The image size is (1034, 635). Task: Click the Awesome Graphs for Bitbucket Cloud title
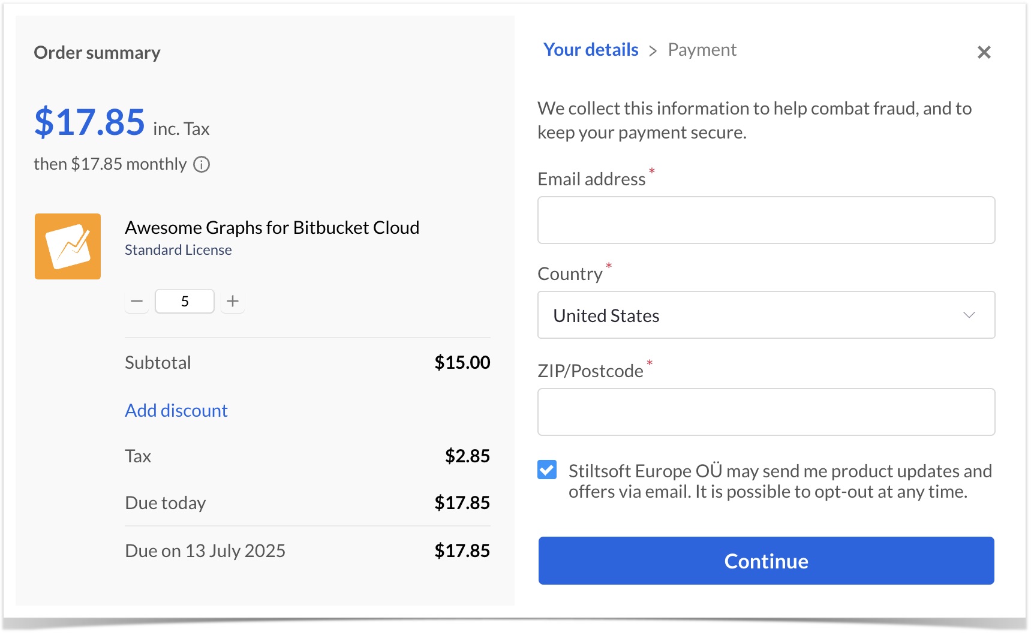[272, 228]
